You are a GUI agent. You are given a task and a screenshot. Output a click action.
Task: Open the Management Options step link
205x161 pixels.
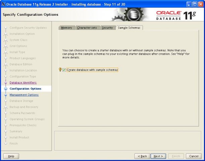pos(24,95)
